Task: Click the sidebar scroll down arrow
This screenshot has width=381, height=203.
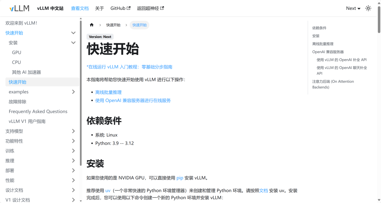Action: coord(81,201)
